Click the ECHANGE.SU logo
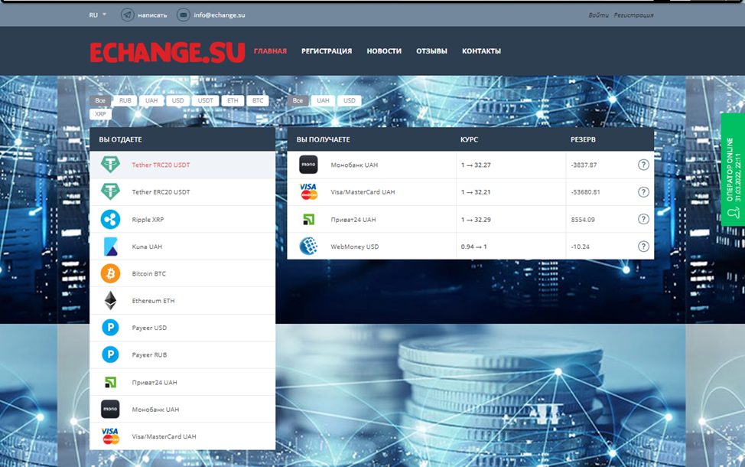 [x=168, y=52]
